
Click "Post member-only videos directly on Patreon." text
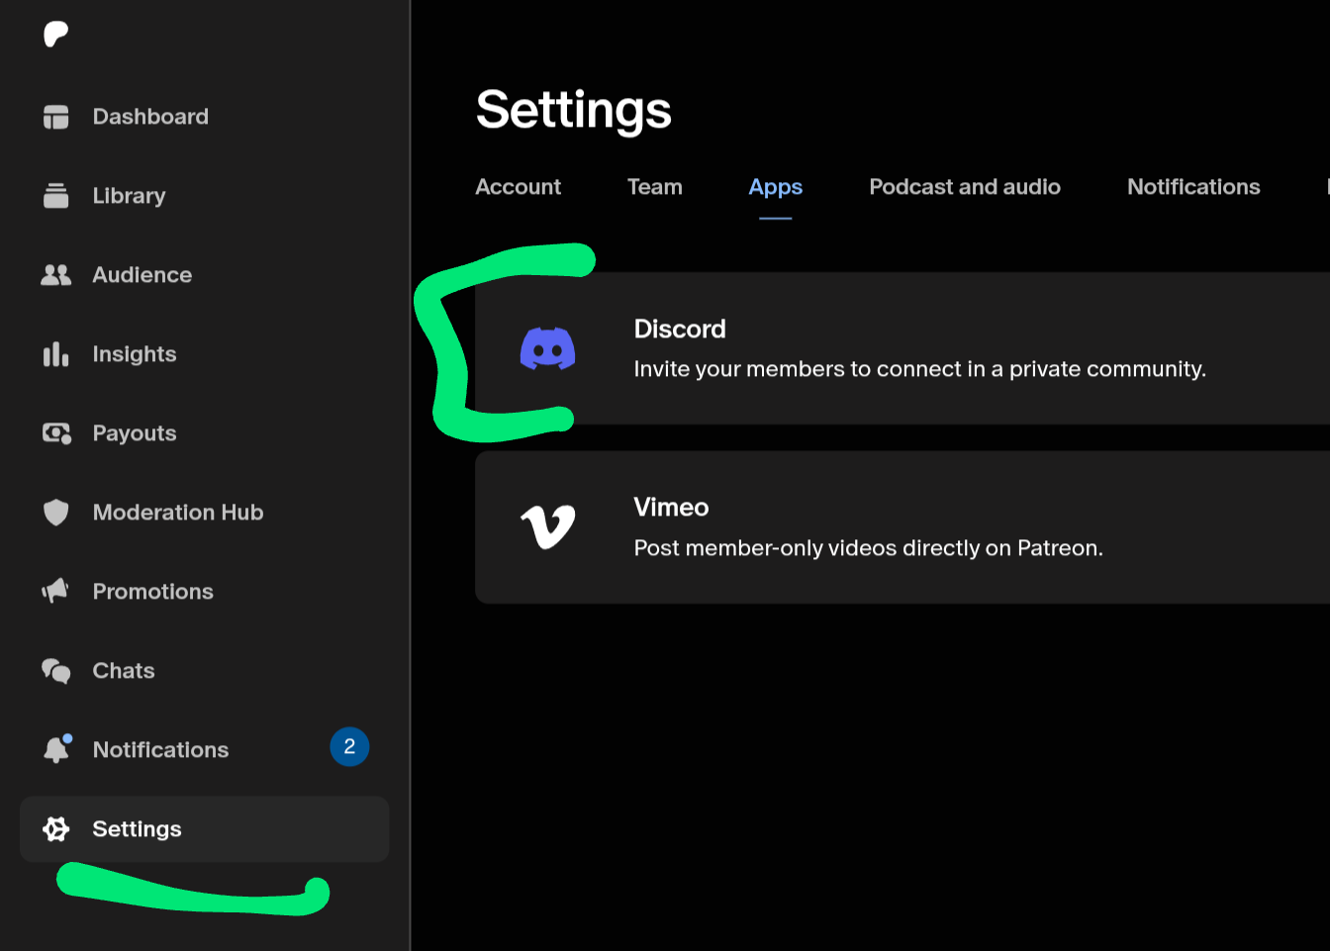point(869,548)
